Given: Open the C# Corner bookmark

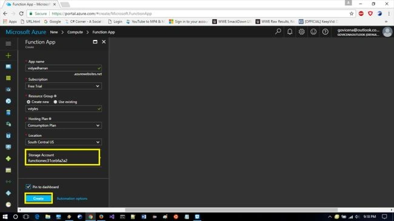Looking at the screenshot, I should 83,22.
